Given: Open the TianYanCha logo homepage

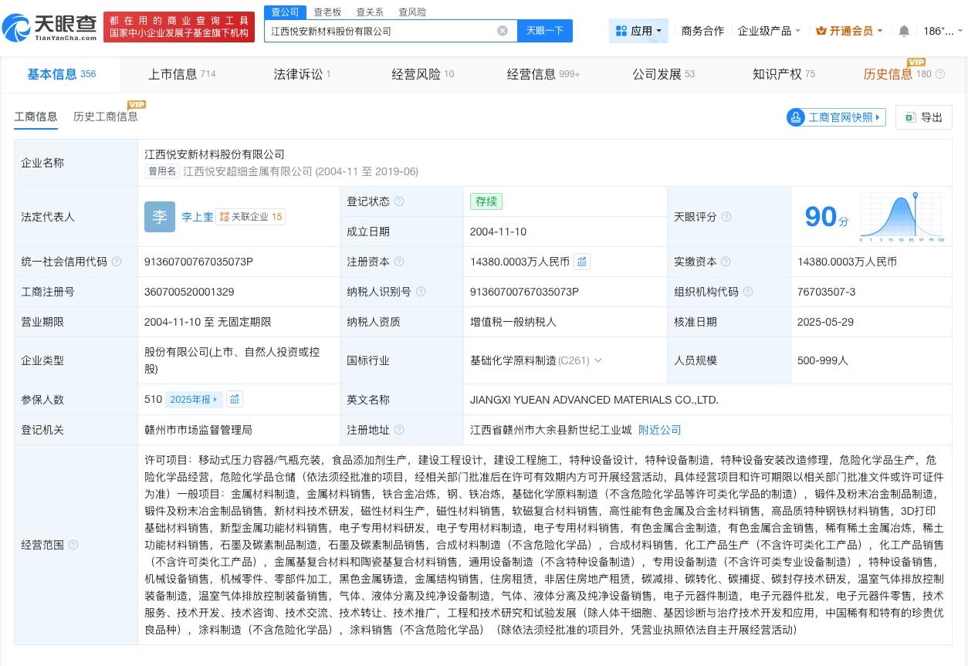Looking at the screenshot, I should [49, 28].
